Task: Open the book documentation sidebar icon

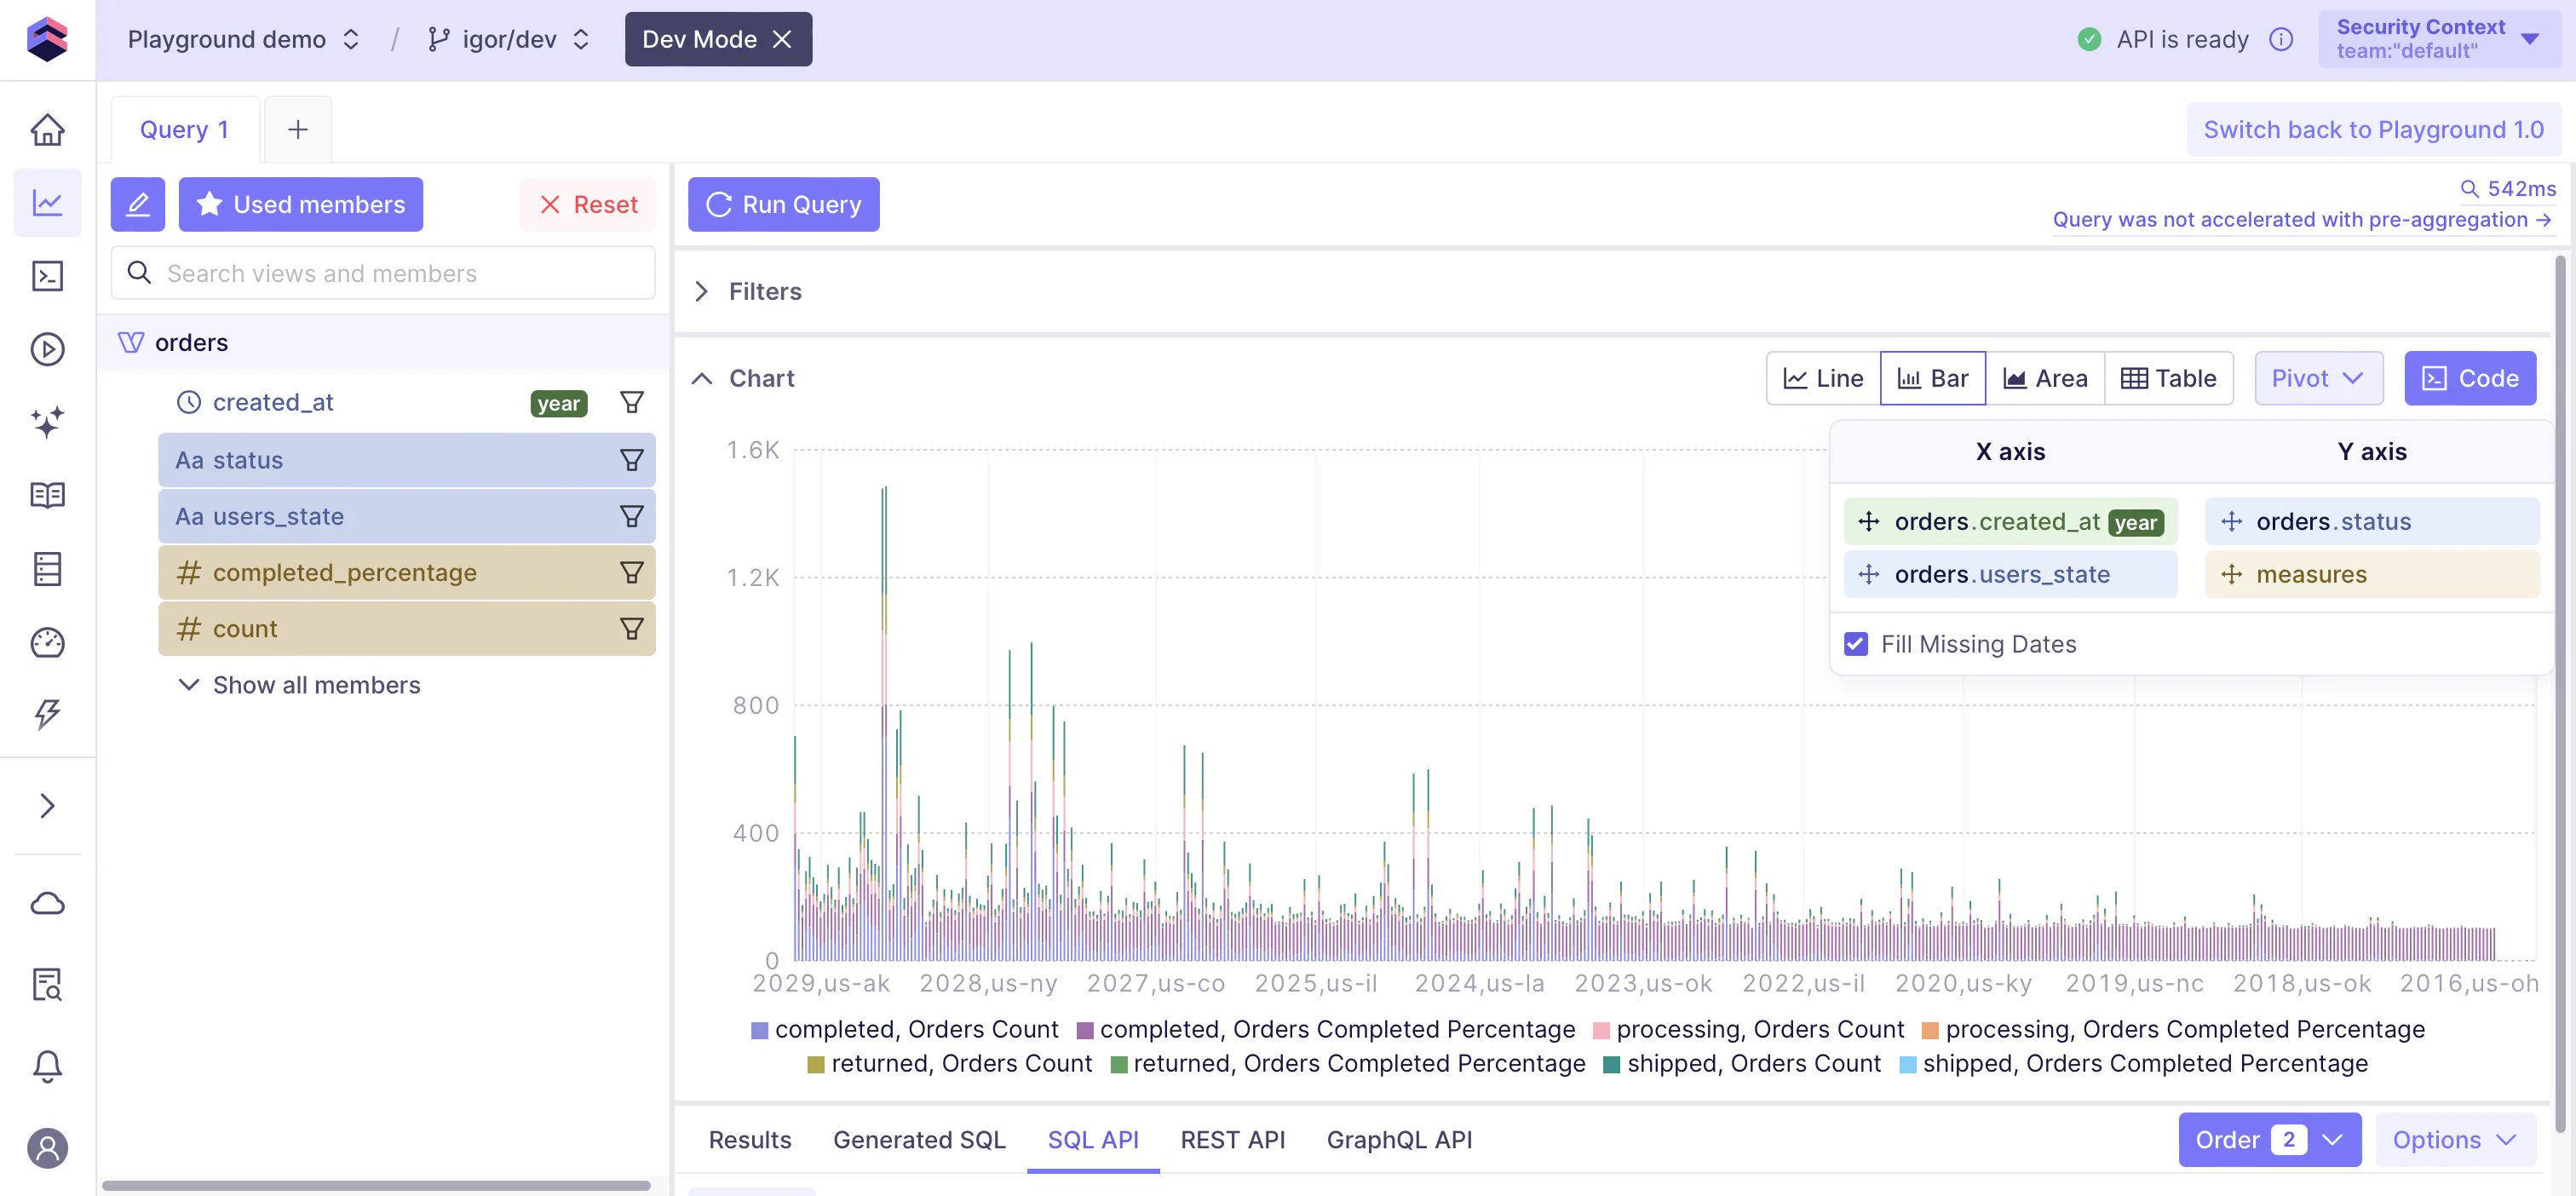Action: (47, 495)
